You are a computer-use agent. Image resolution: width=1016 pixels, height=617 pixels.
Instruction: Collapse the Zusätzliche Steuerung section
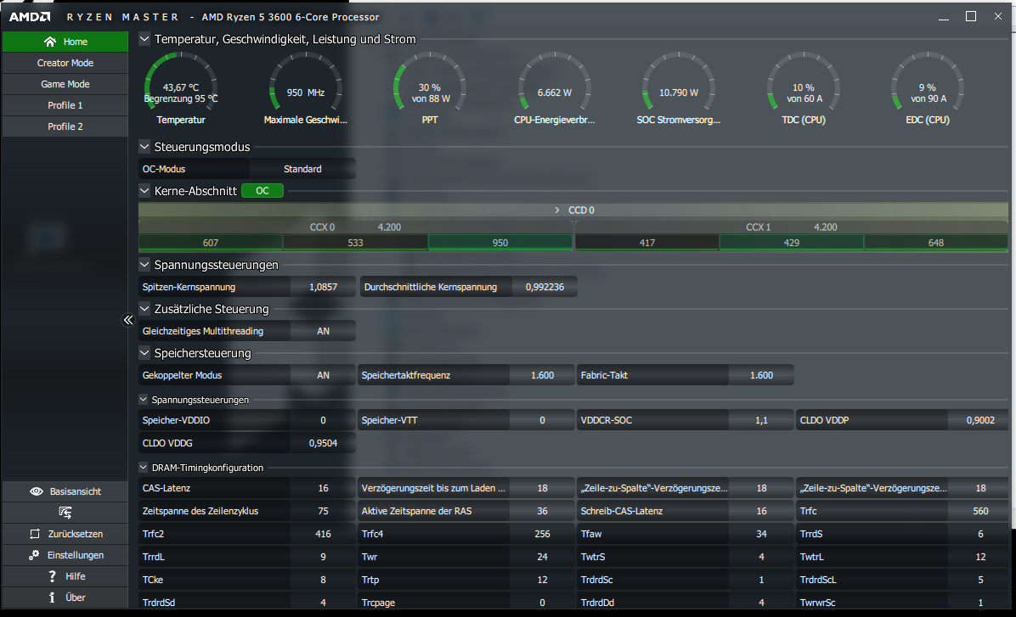click(144, 309)
